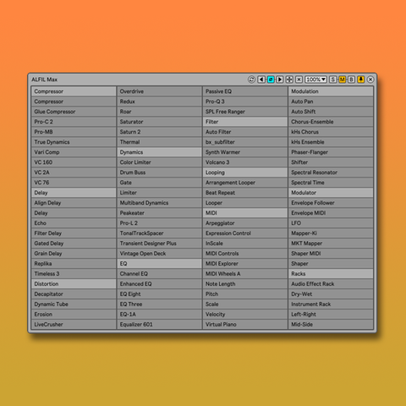
Task: Select the Dynamics category header
Action: tap(160, 152)
